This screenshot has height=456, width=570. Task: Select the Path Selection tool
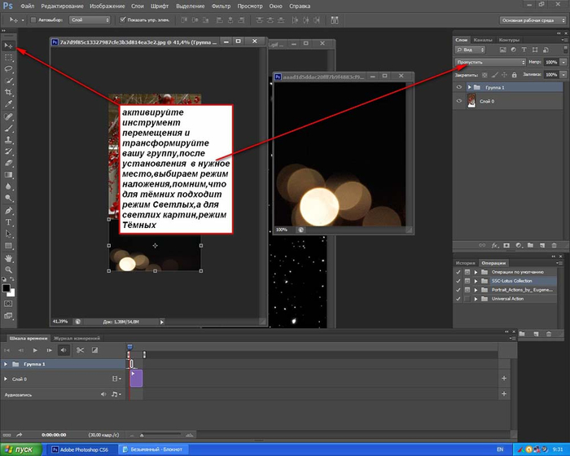8,234
